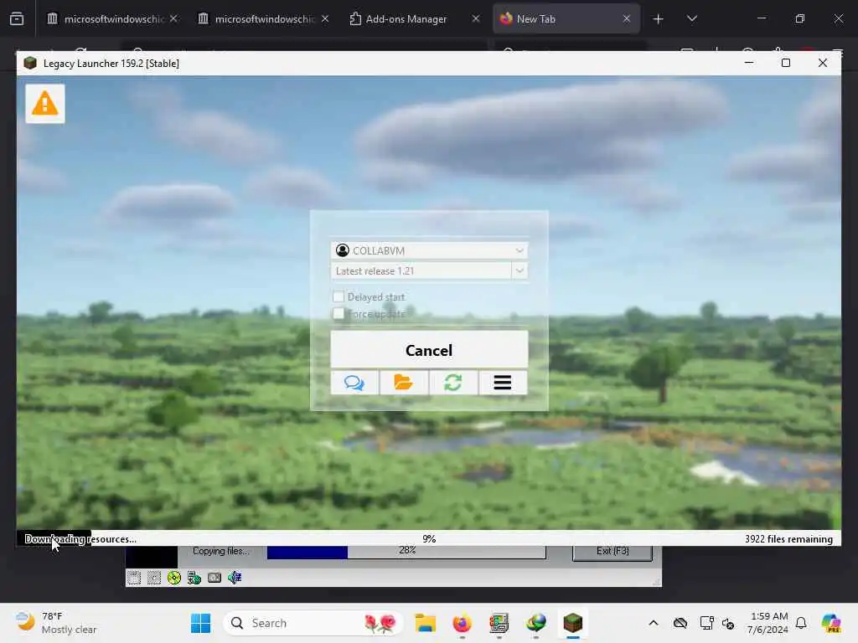Toggle the Force update checkbox

339,313
